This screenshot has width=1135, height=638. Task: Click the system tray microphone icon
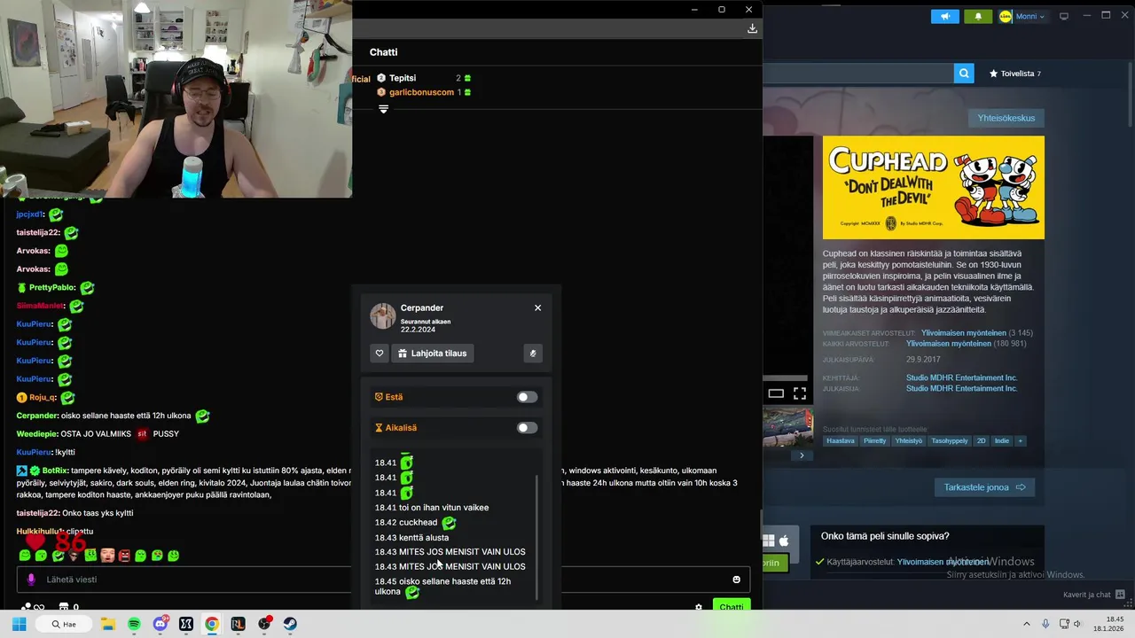pos(1045,624)
